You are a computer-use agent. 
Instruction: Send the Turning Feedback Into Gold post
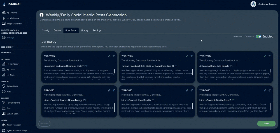tap(192, 56)
